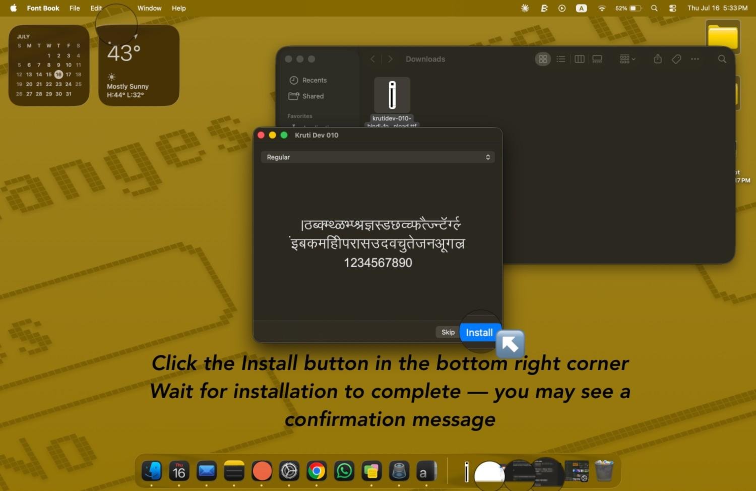Open the Font Book menu

click(43, 8)
